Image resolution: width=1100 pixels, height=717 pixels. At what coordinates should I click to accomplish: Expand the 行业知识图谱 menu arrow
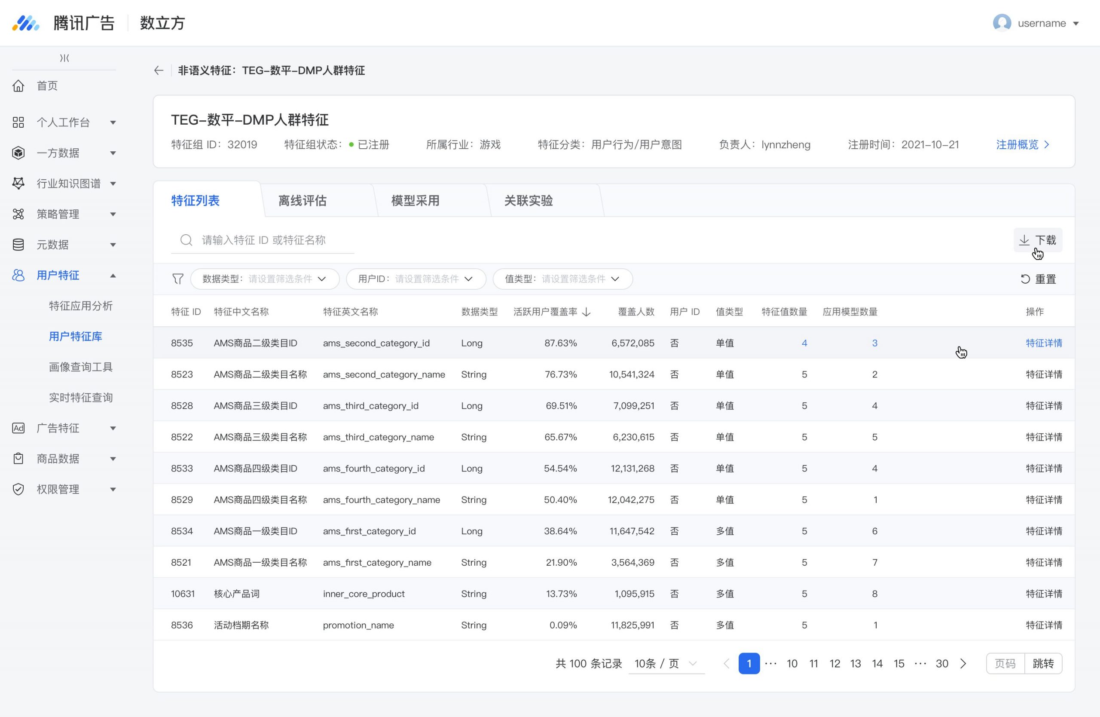tap(113, 184)
